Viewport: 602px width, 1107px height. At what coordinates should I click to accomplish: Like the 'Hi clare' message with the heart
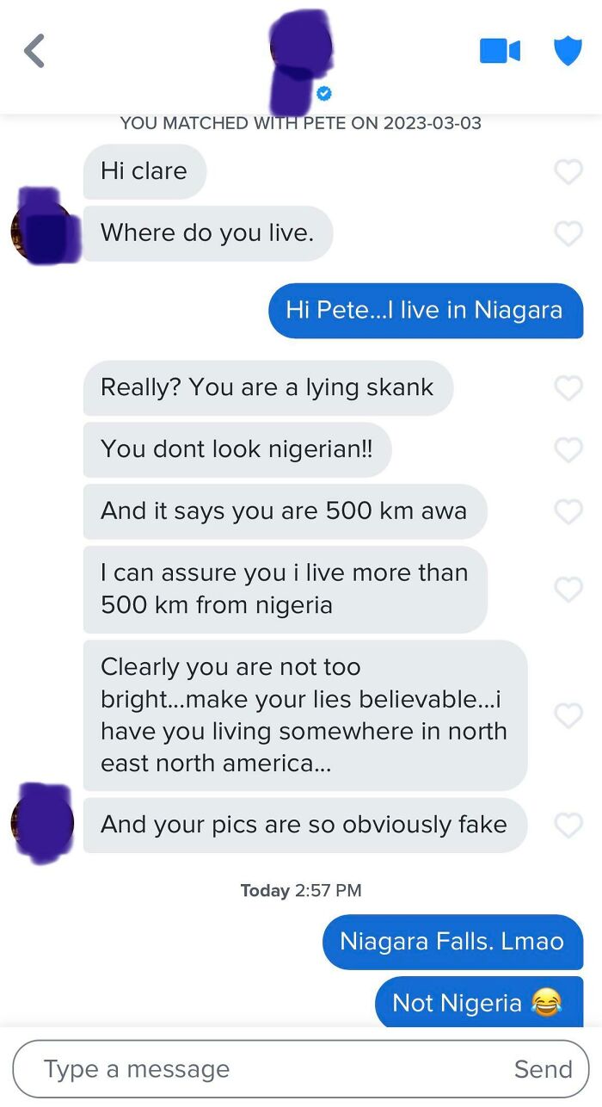[568, 172]
